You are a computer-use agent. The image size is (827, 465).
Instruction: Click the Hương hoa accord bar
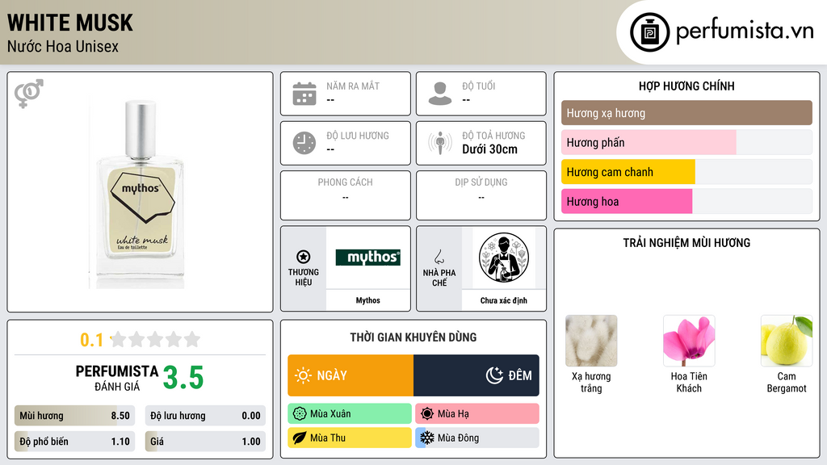point(686,201)
